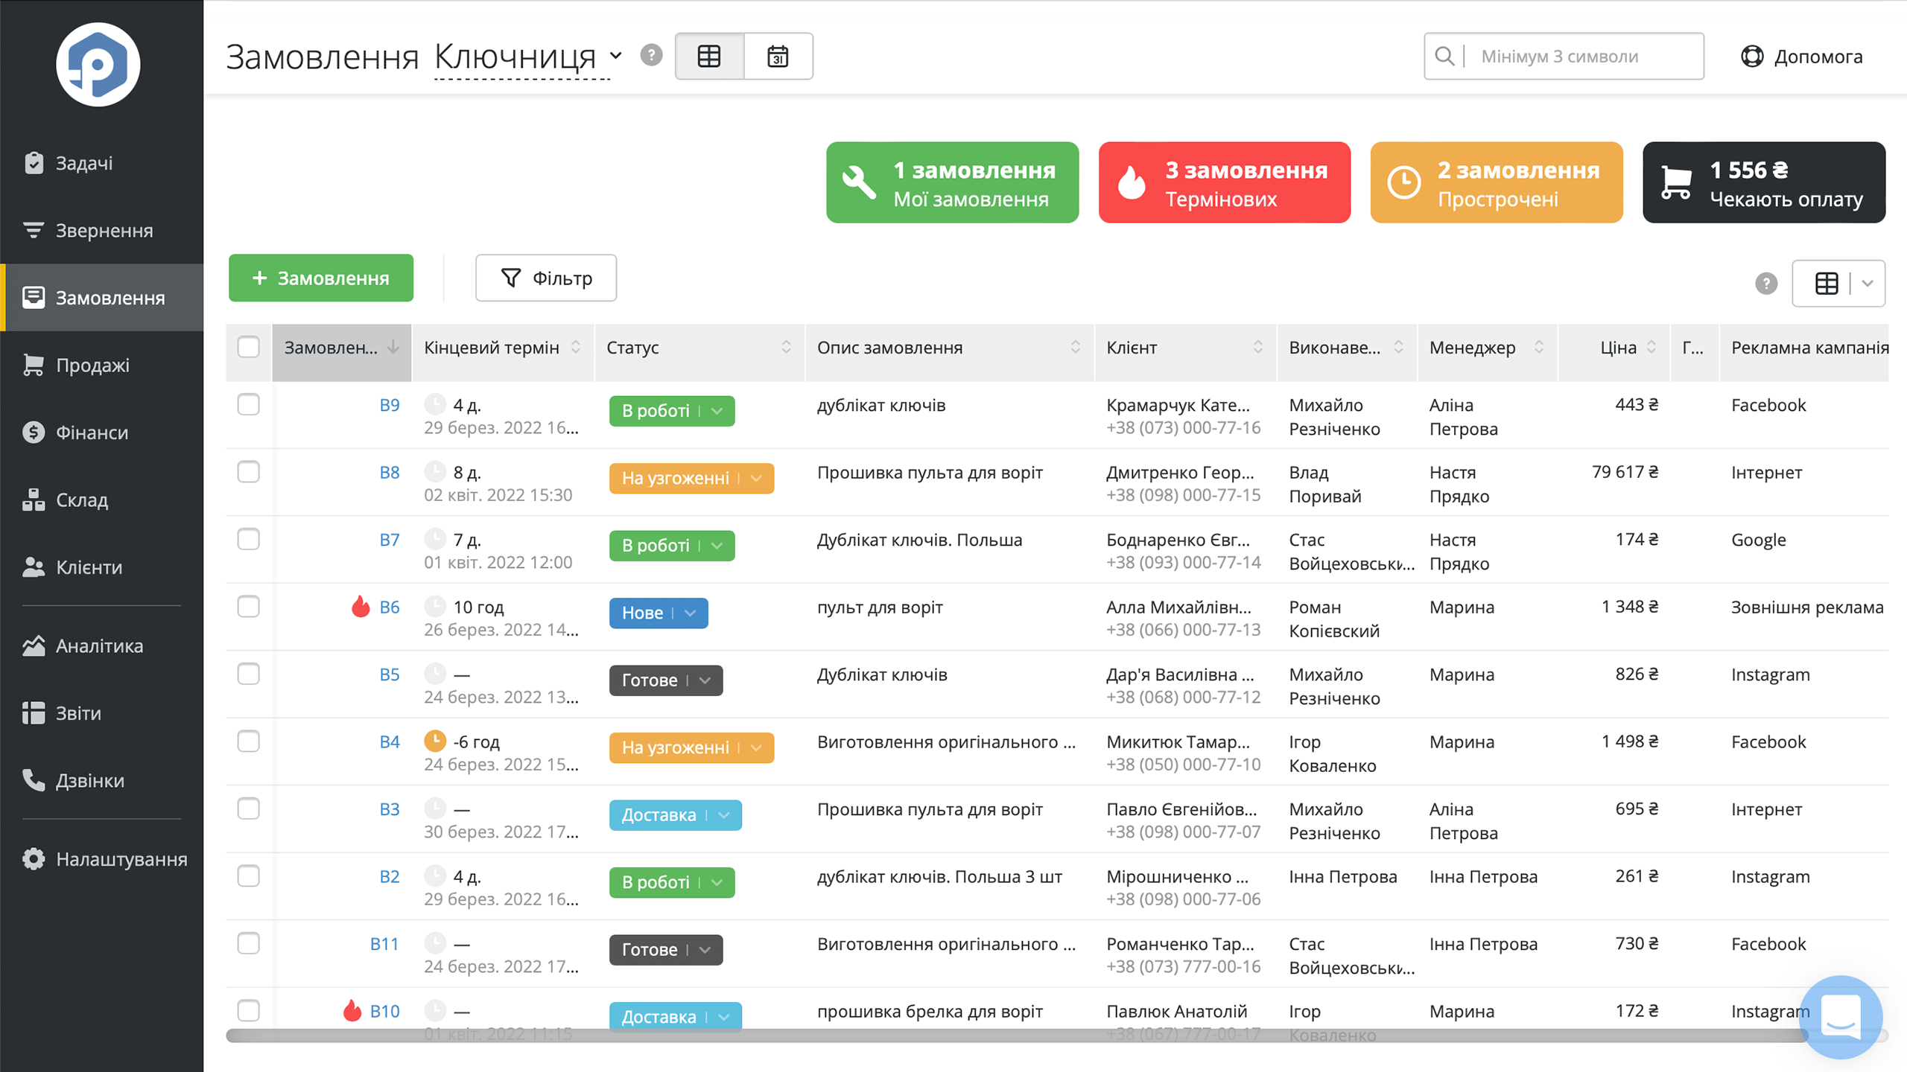Sort by Менеджер column arrows
Image resolution: width=1907 pixels, height=1072 pixels.
pyautogui.click(x=1539, y=347)
